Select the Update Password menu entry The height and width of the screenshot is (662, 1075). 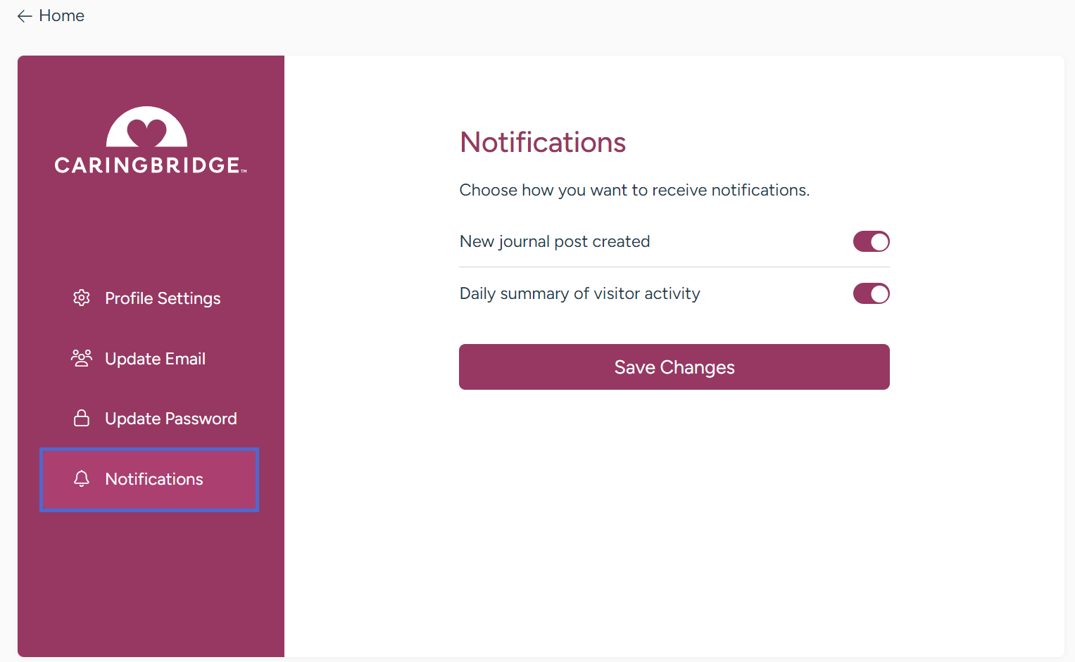tap(170, 419)
